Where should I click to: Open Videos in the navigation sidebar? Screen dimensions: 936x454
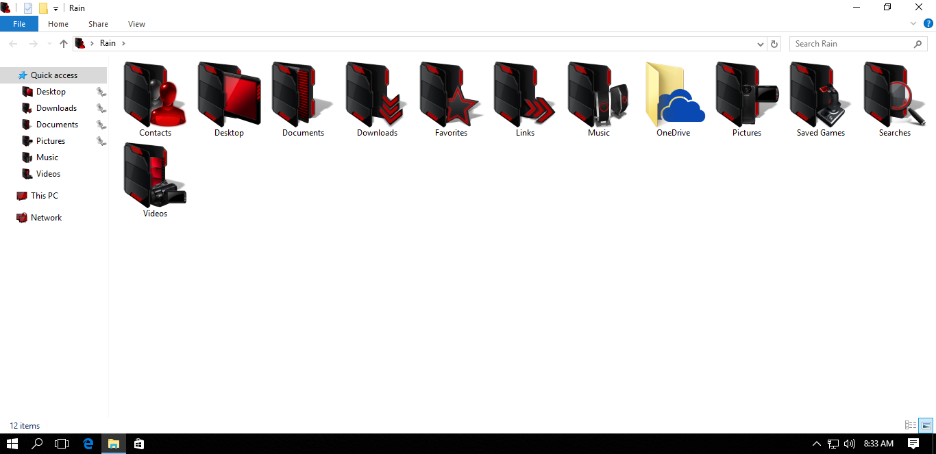pos(48,174)
